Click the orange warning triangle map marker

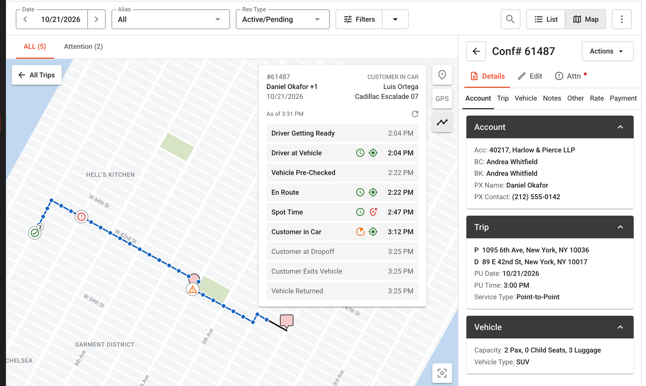point(193,289)
